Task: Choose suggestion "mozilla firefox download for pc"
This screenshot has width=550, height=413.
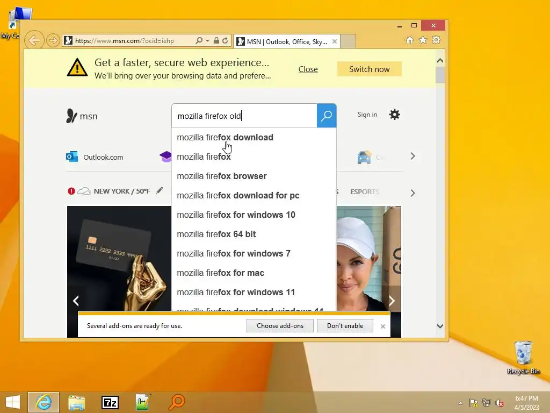Action: coord(254,195)
